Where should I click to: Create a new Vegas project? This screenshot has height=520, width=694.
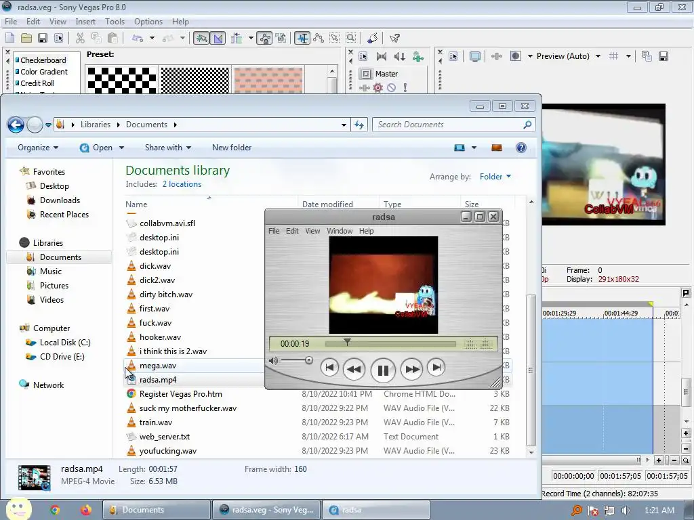click(x=9, y=39)
